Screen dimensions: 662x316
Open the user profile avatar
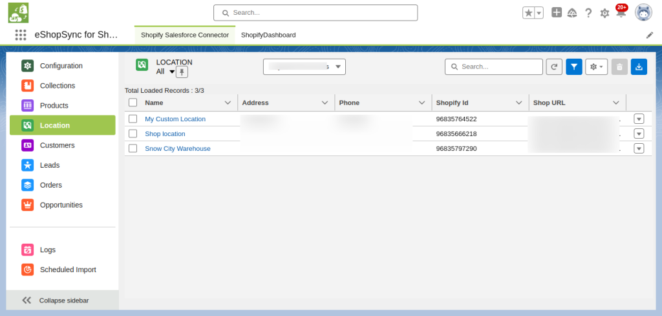point(643,13)
